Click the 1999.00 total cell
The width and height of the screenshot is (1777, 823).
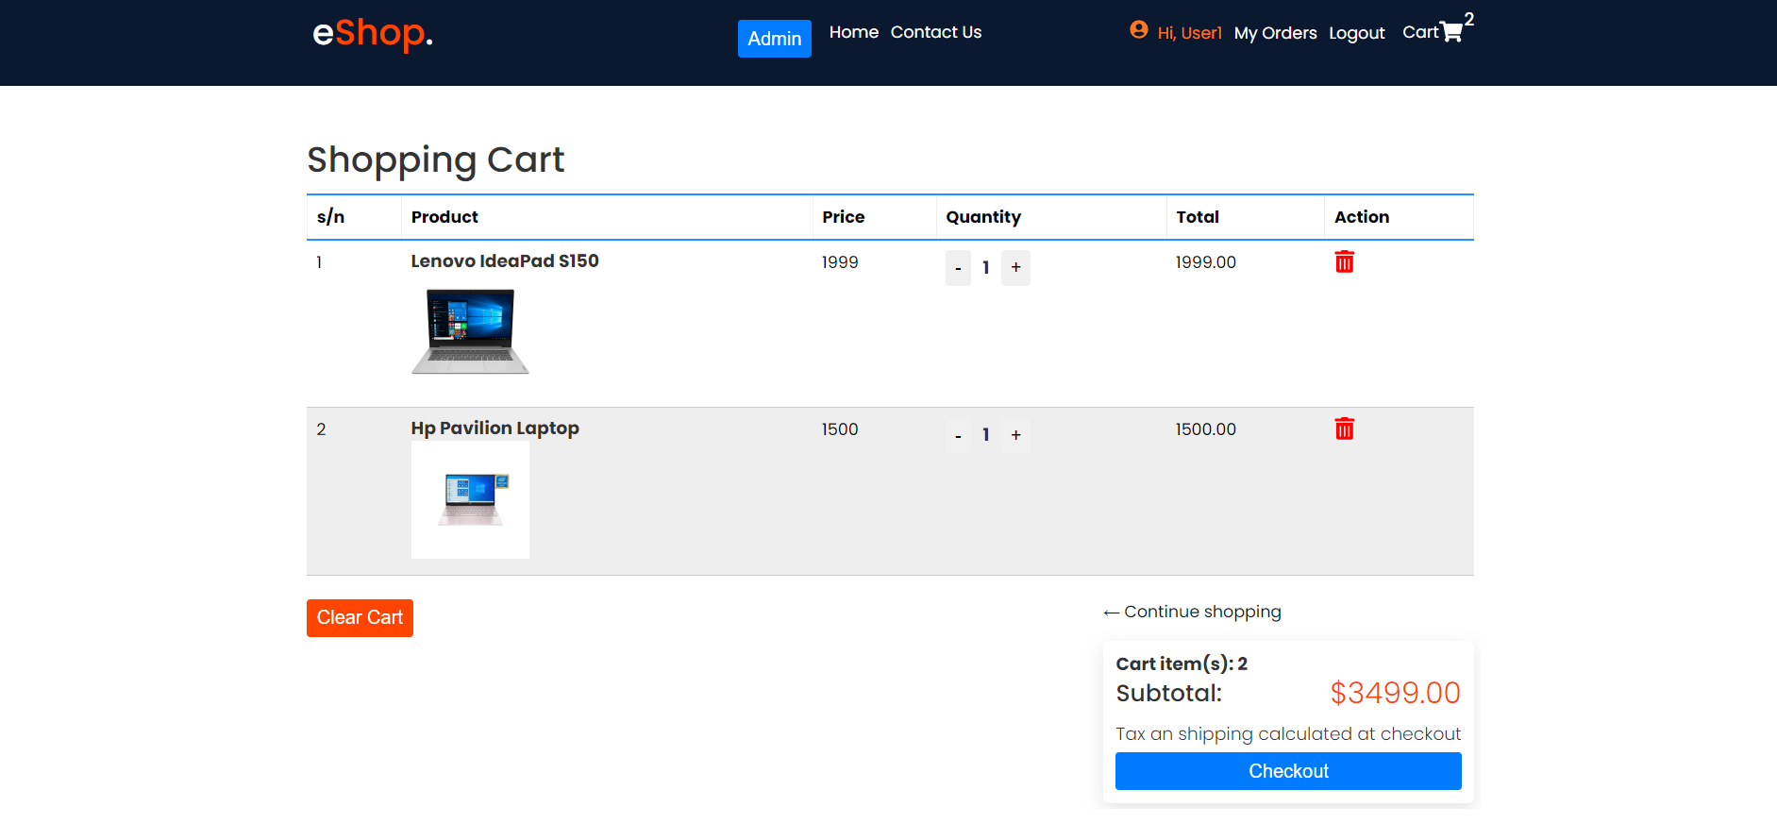pos(1206,262)
